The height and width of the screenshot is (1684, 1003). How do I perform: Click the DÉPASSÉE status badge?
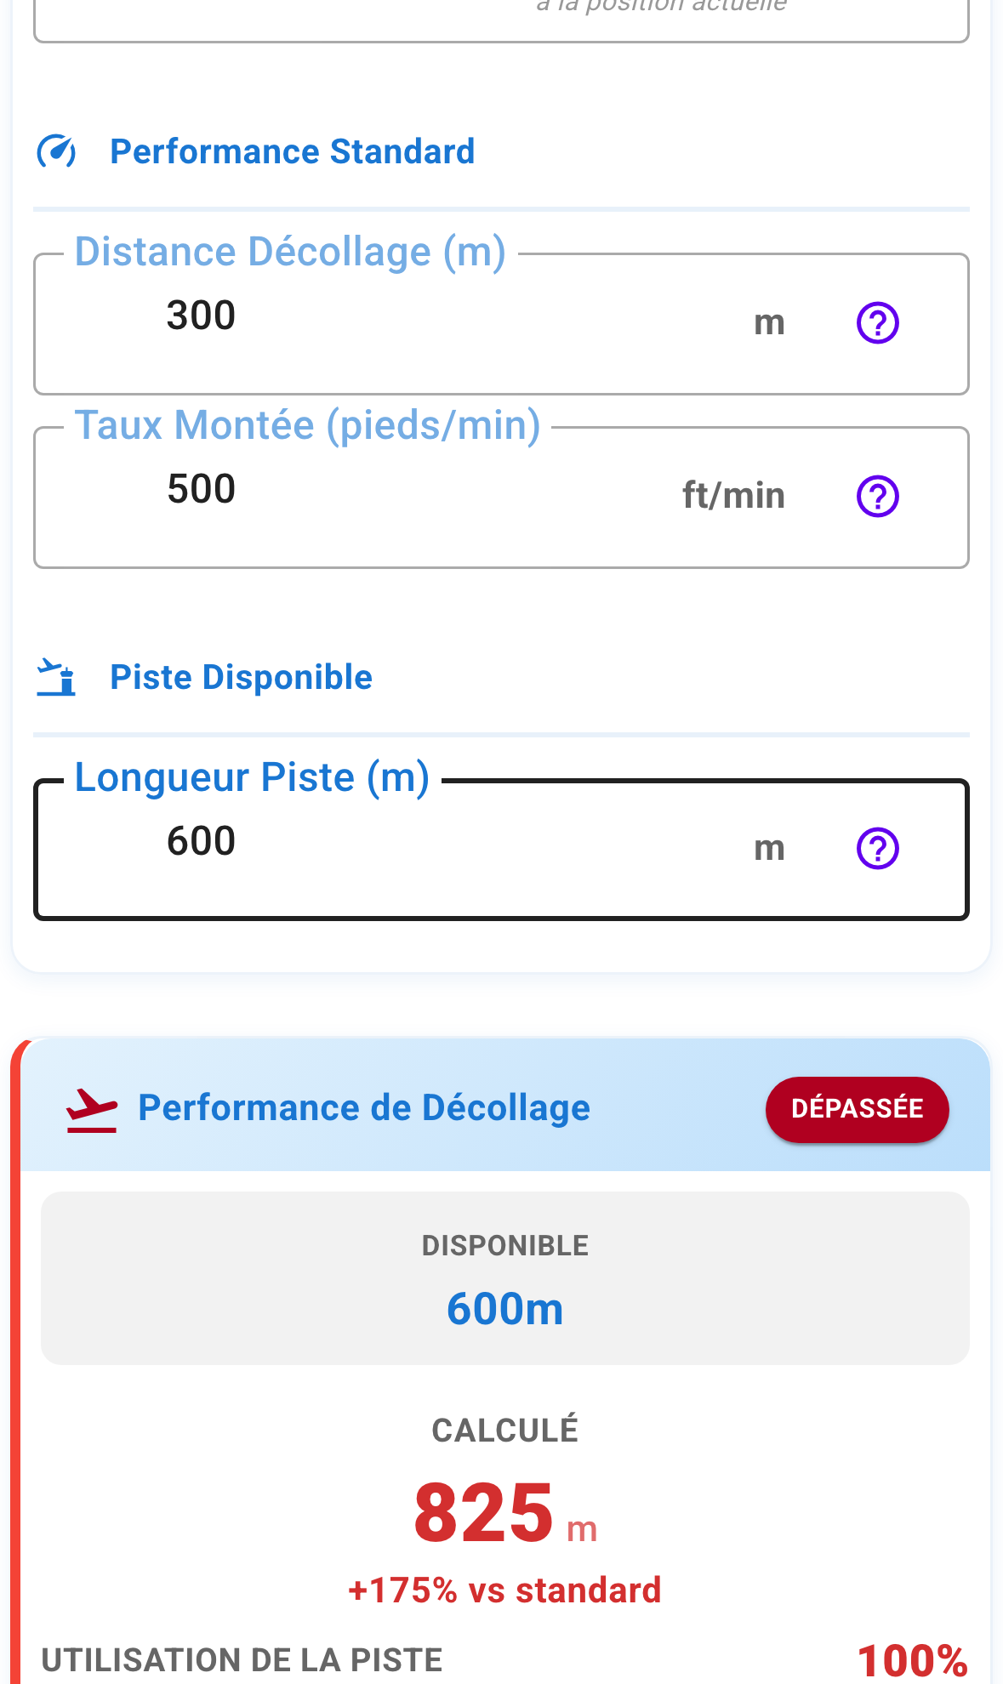[857, 1109]
